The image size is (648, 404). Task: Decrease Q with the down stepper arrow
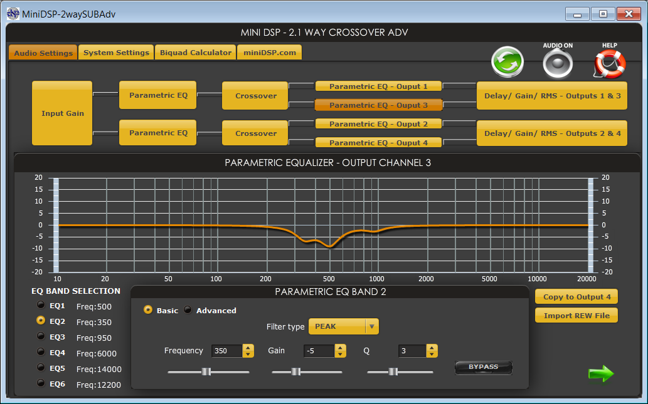[432, 354]
